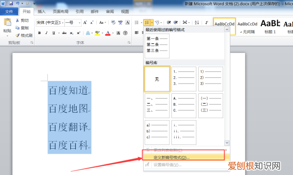Viewport: 293px width, 175px height.
Task: Switch to the 插入 (Insert) tab
Action: point(42,12)
